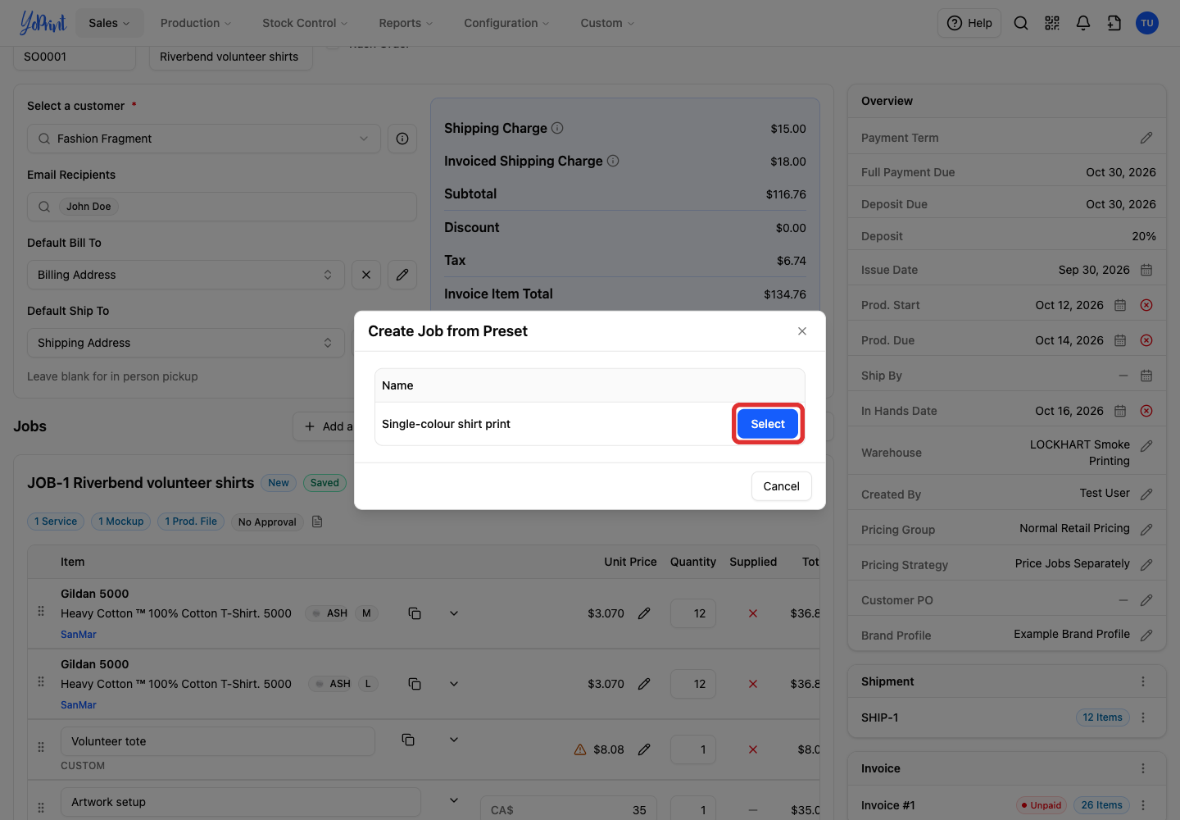Image resolution: width=1180 pixels, height=820 pixels.
Task: Go to YoPrint home logo
Action: 43,23
